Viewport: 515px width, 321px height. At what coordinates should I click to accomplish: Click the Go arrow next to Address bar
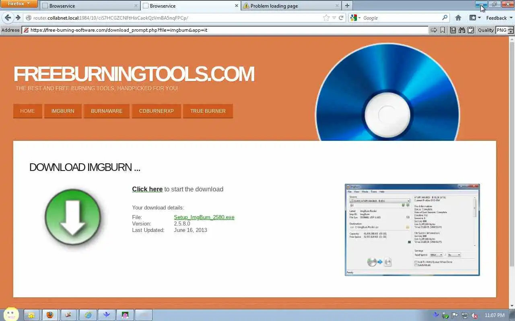[434, 30]
